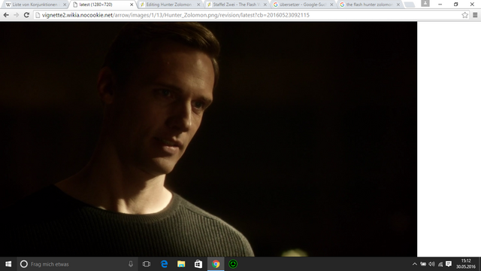Open the Chrome user profile button
Viewport: 481px width, 271px height.
pyautogui.click(x=425, y=3)
